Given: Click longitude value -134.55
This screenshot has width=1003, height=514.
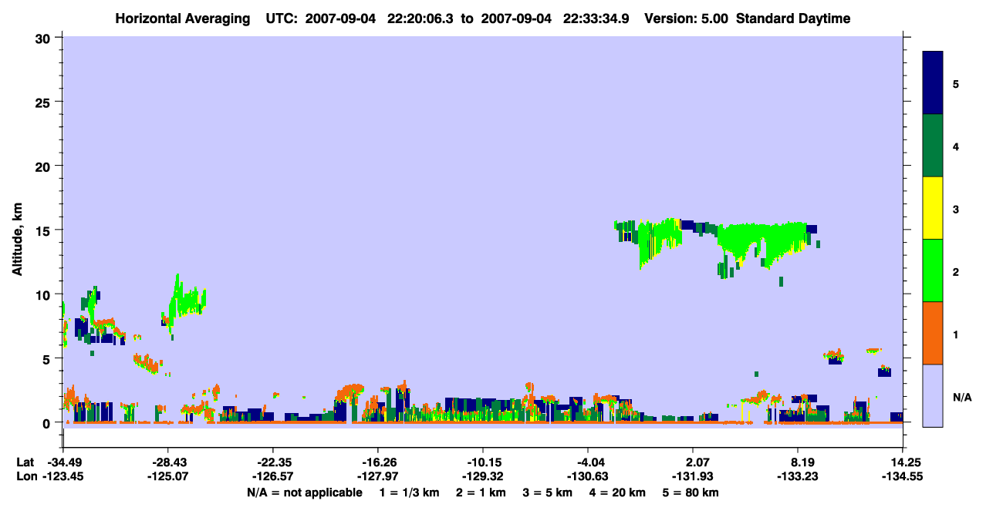Looking at the screenshot, I should click(x=903, y=476).
